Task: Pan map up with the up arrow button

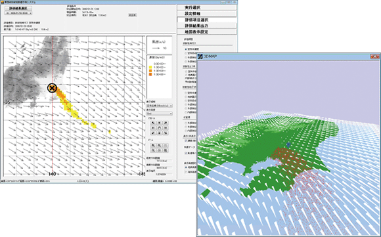Action: 159,123
